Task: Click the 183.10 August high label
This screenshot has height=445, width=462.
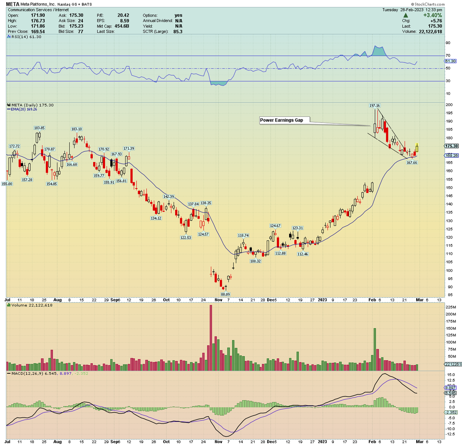Action: point(76,129)
